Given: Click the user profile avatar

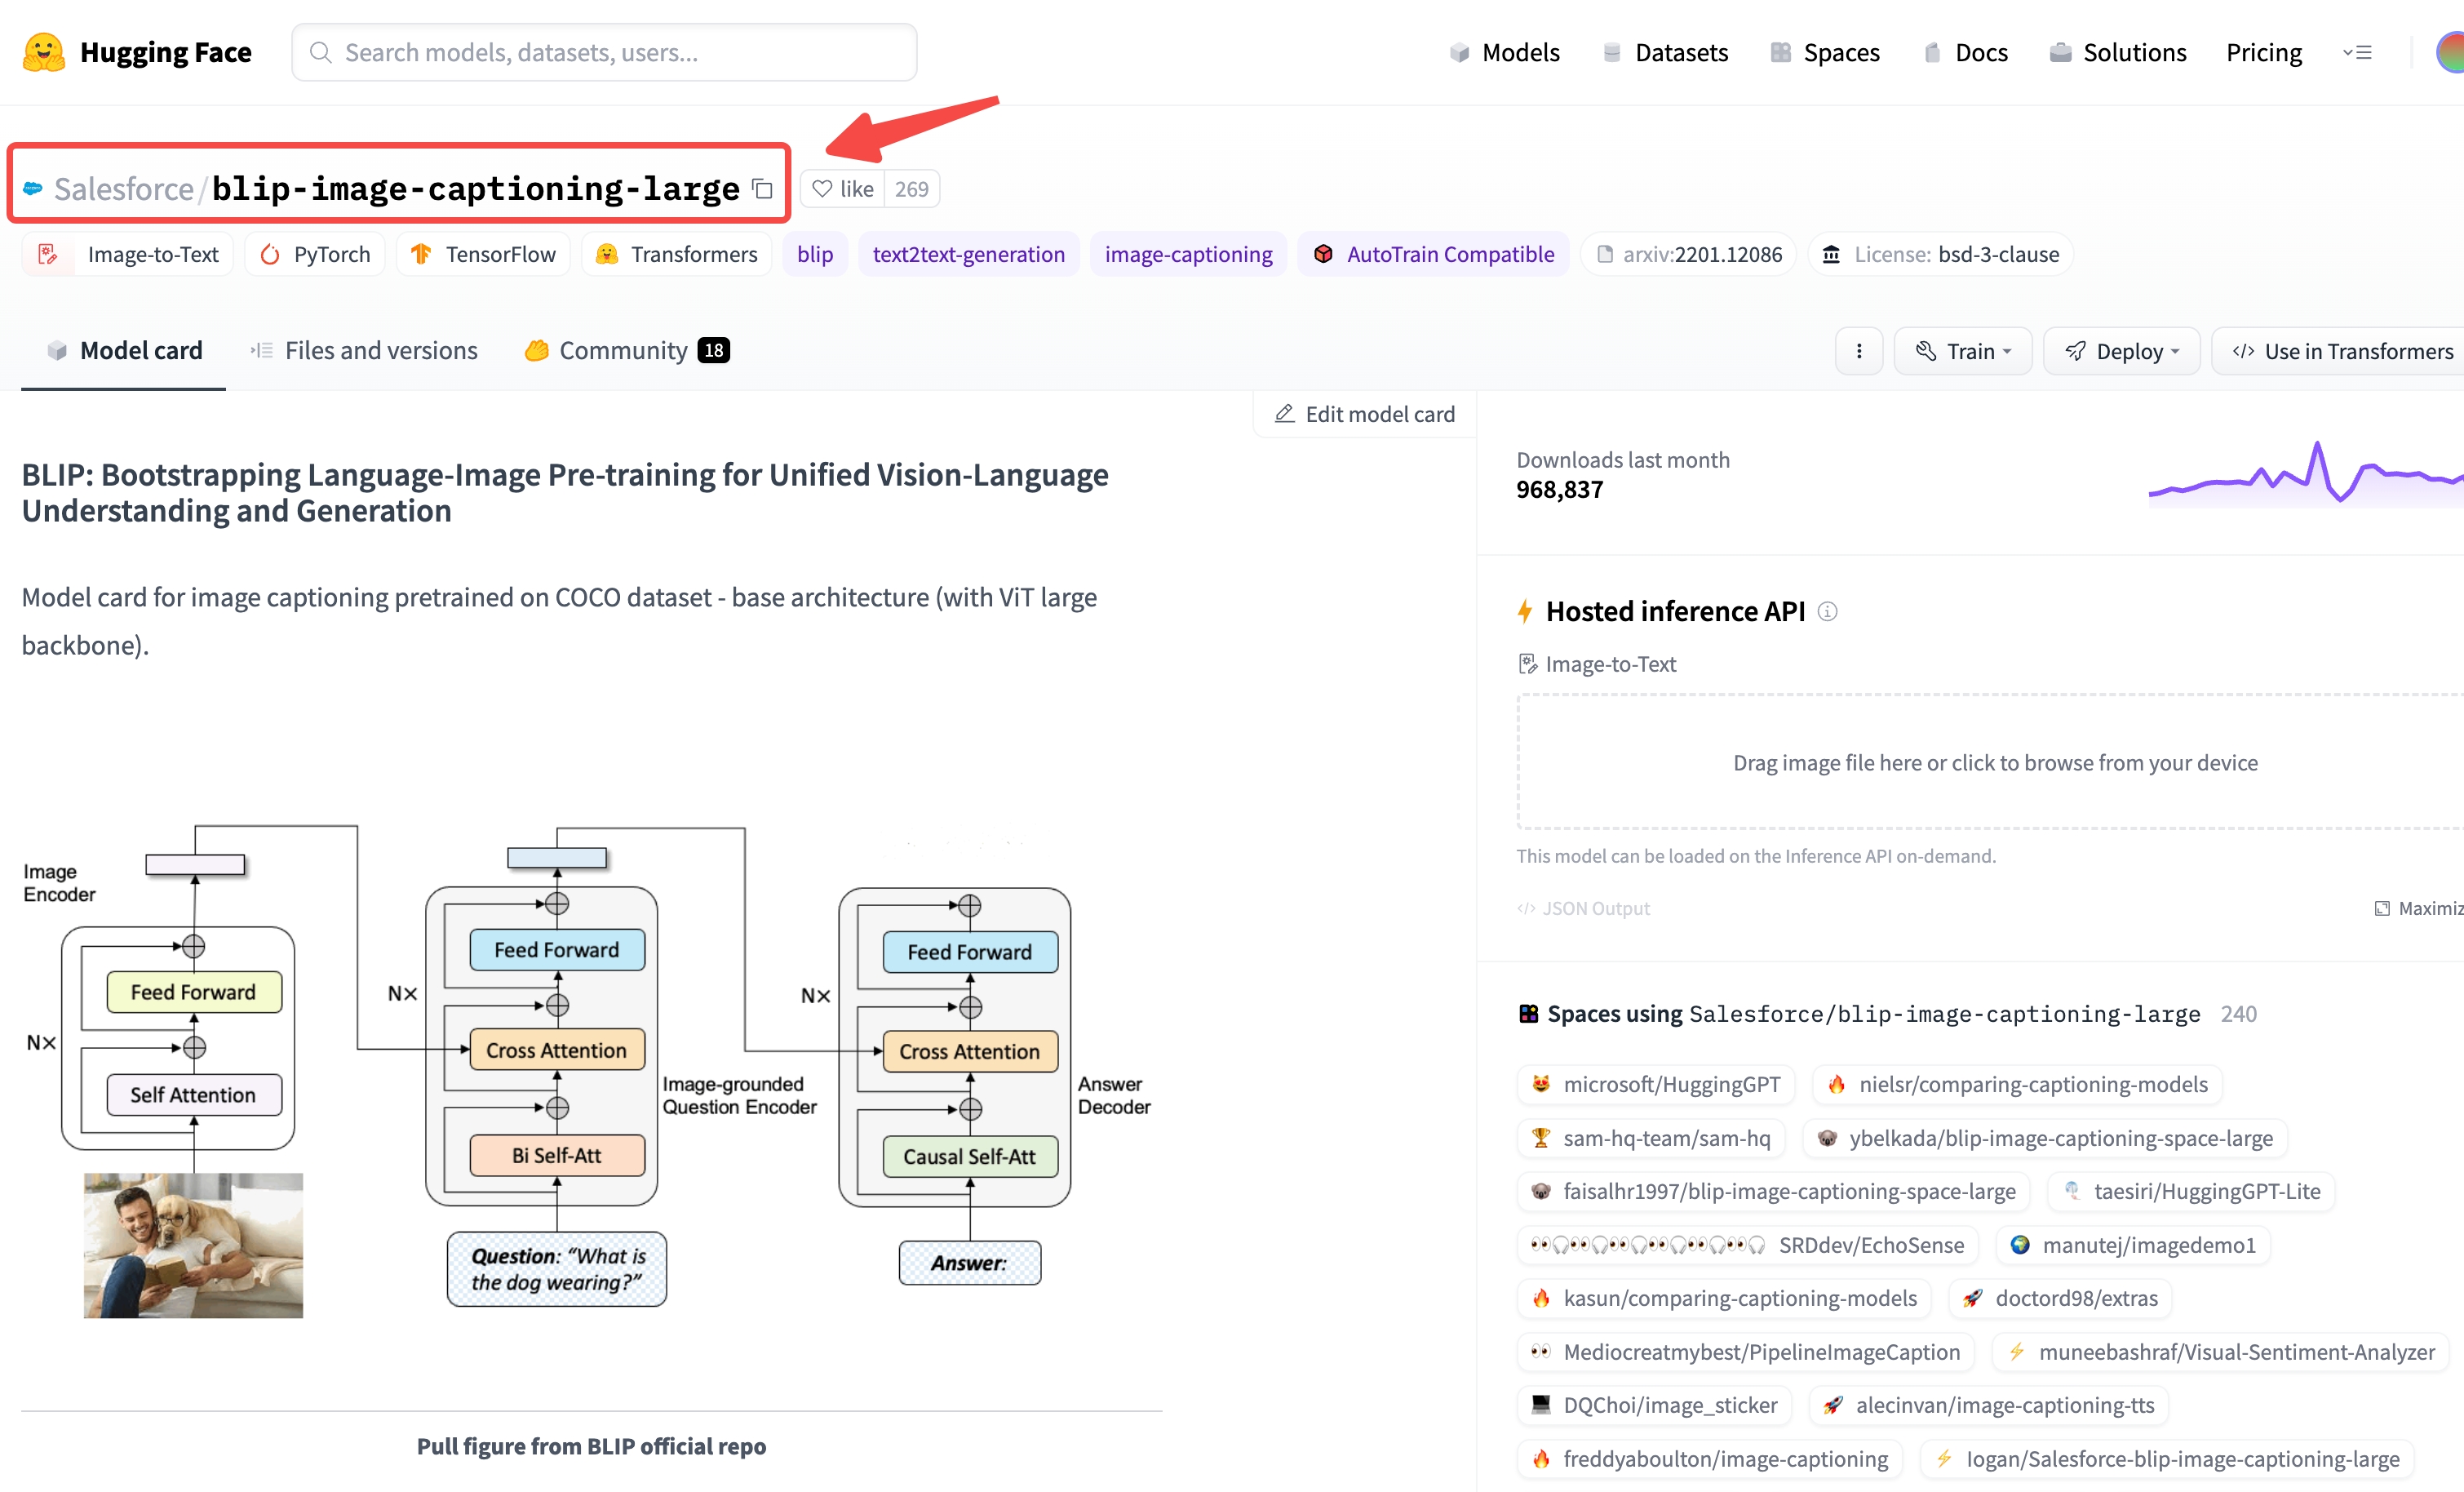Looking at the screenshot, I should tap(2450, 52).
